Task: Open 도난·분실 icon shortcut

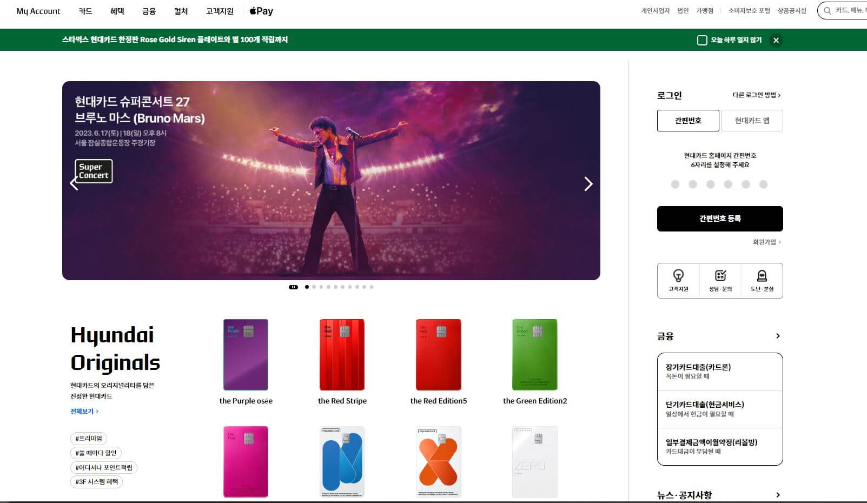Action: 762,281
